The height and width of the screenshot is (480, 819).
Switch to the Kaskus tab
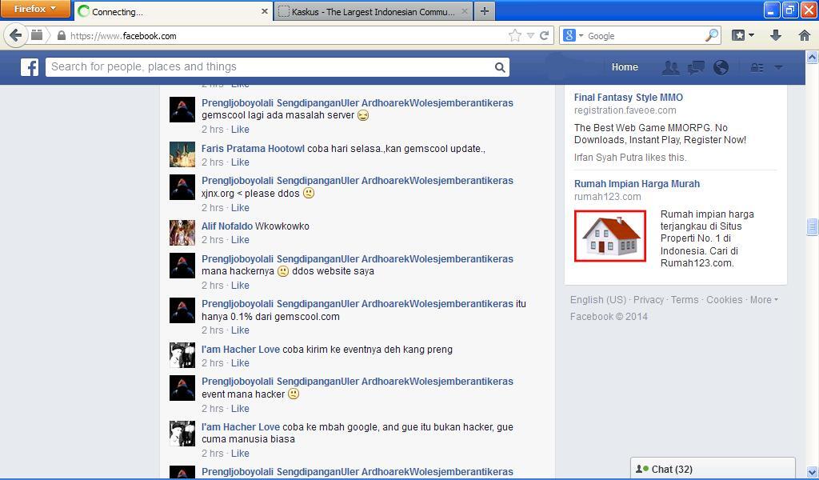373,11
